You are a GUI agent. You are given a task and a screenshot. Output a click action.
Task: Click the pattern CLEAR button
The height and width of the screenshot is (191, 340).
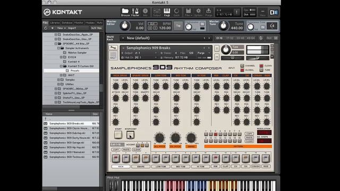249,141
